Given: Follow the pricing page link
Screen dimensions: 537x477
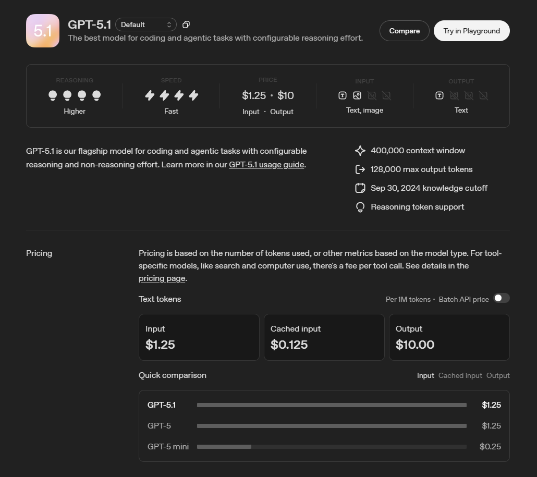Looking at the screenshot, I should 162,278.
